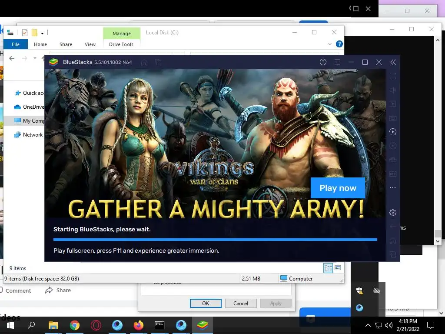Open Explorer help blue question icon
The height and width of the screenshot is (334, 445).
(x=339, y=44)
